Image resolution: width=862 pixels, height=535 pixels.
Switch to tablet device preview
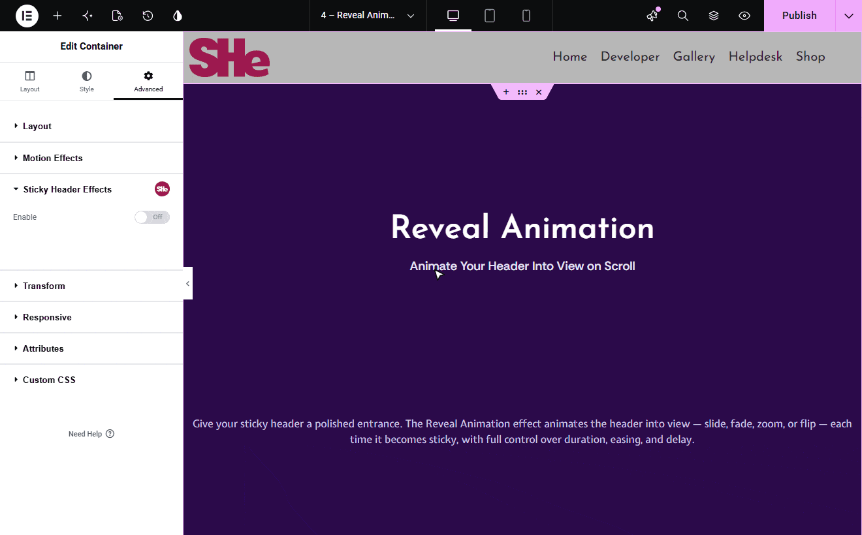(x=490, y=16)
